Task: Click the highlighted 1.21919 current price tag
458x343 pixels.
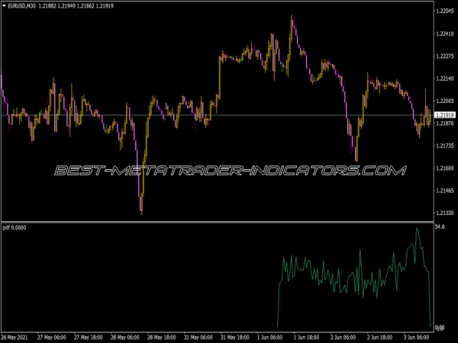Action: click(445, 115)
